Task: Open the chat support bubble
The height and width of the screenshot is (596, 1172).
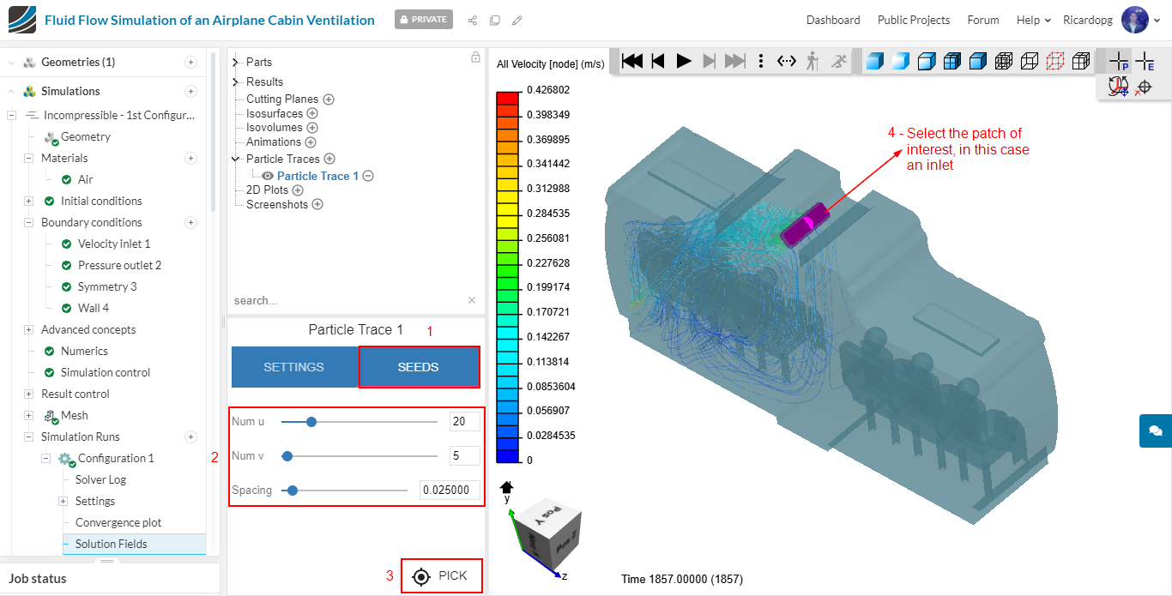Action: coord(1155,430)
